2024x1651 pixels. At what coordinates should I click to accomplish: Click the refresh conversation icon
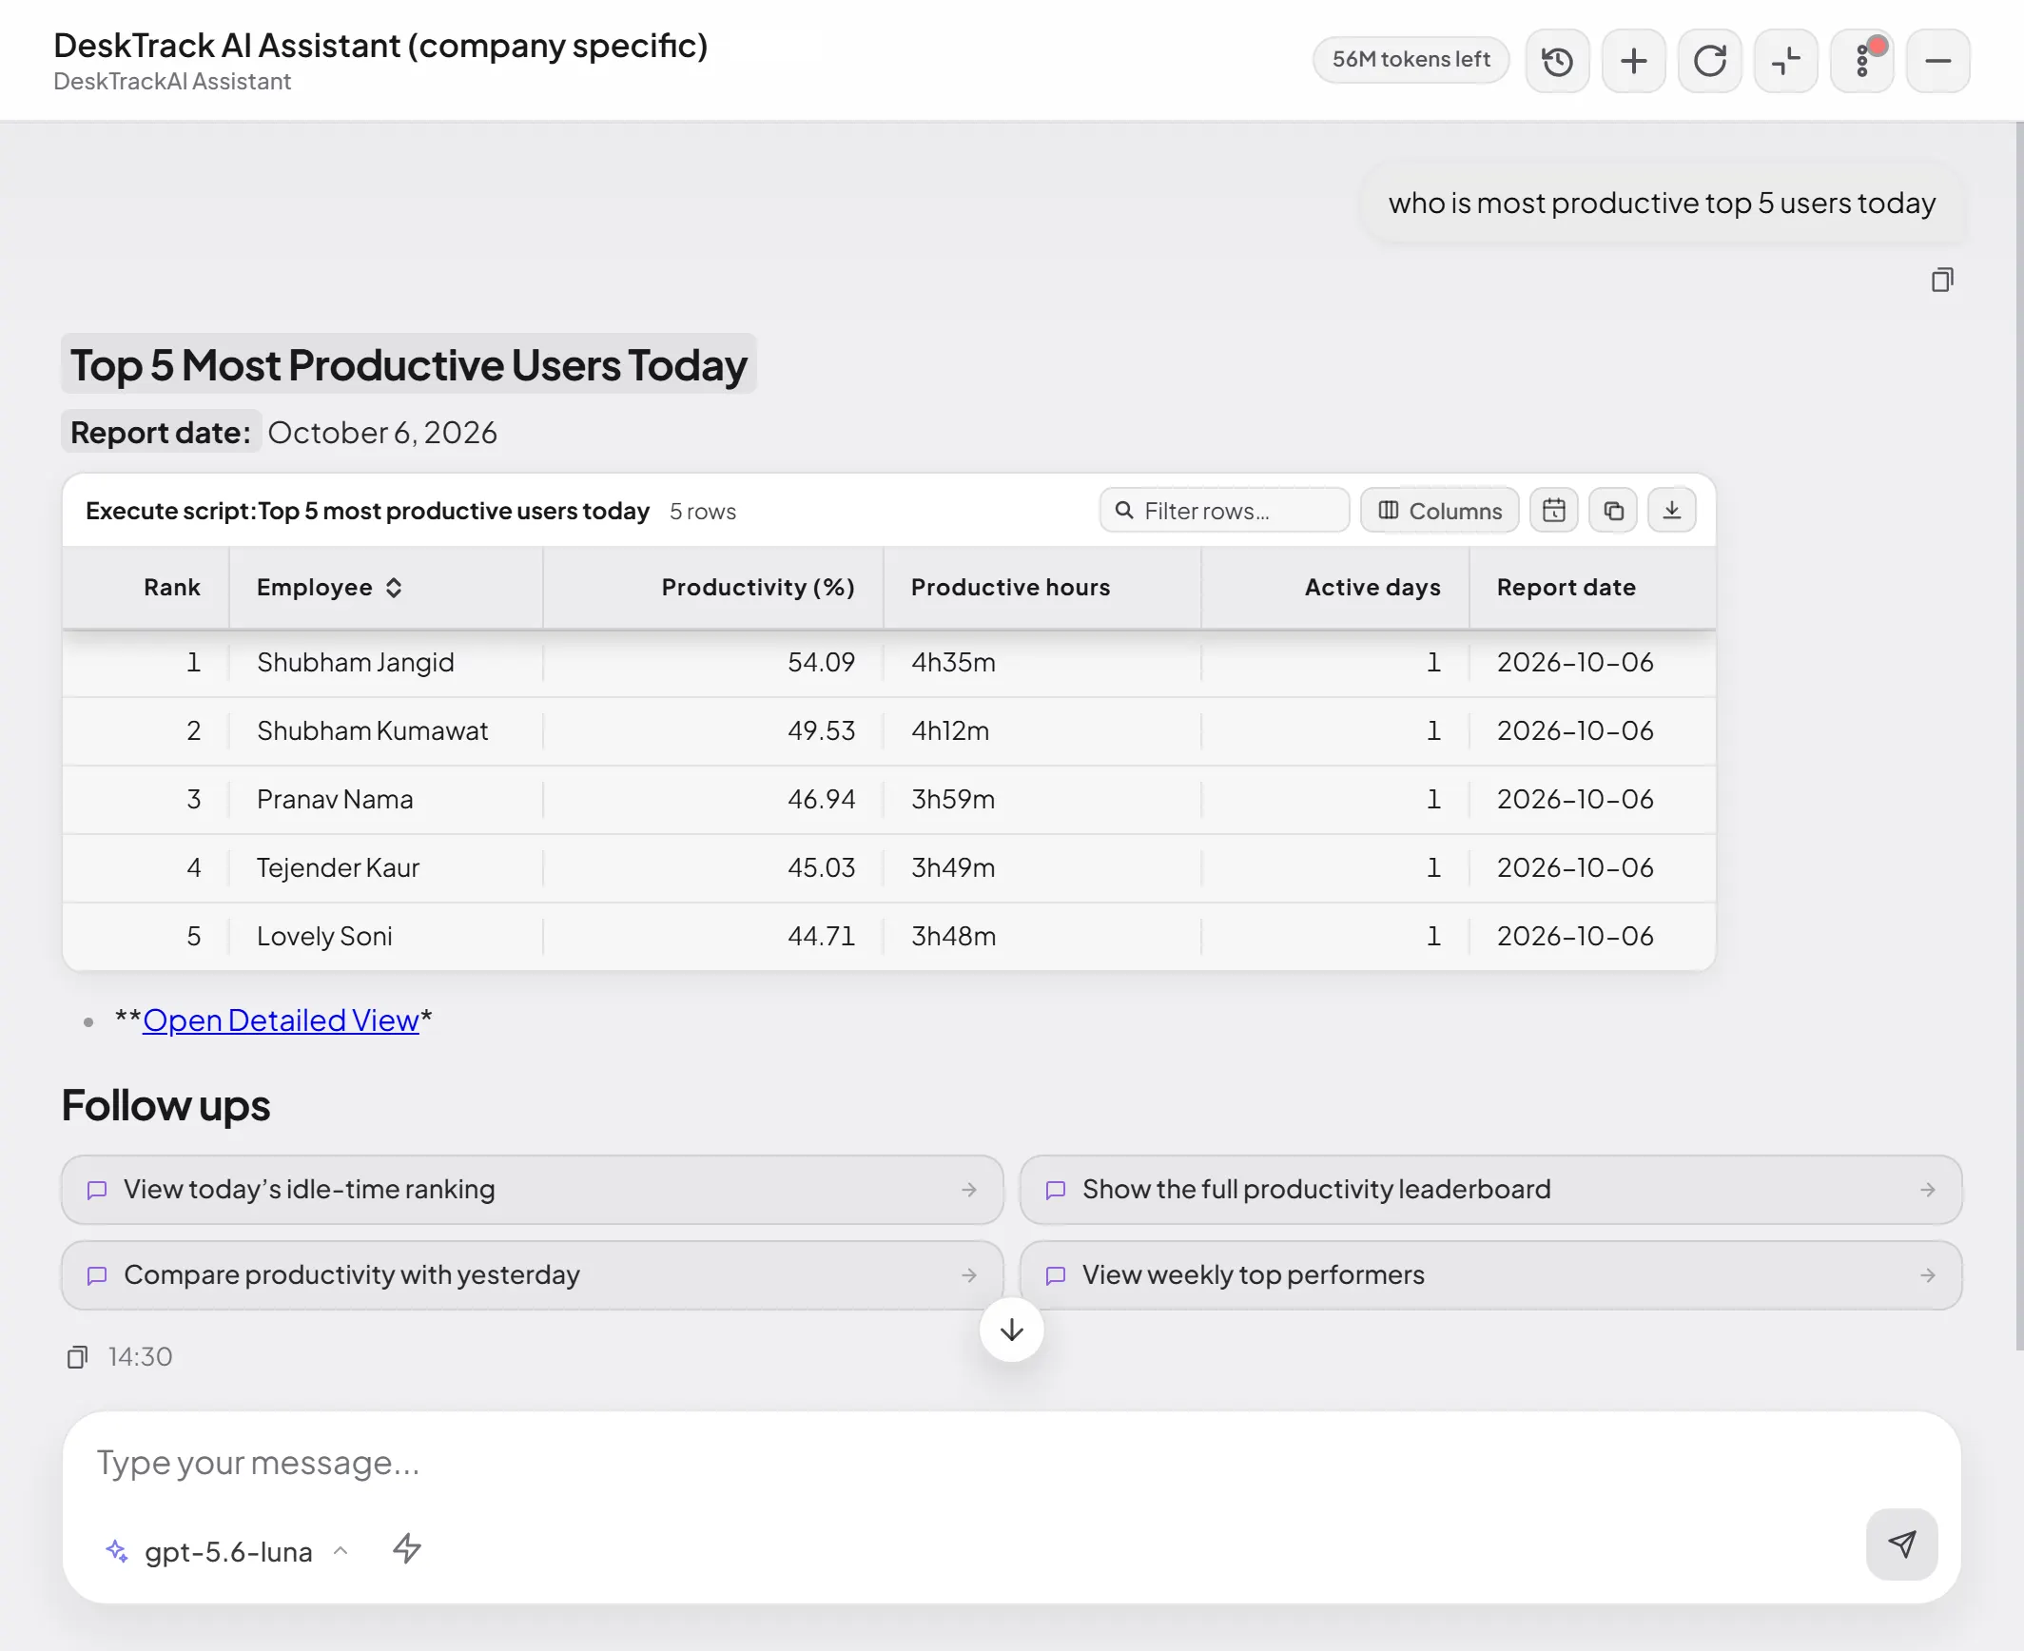[x=1709, y=62]
